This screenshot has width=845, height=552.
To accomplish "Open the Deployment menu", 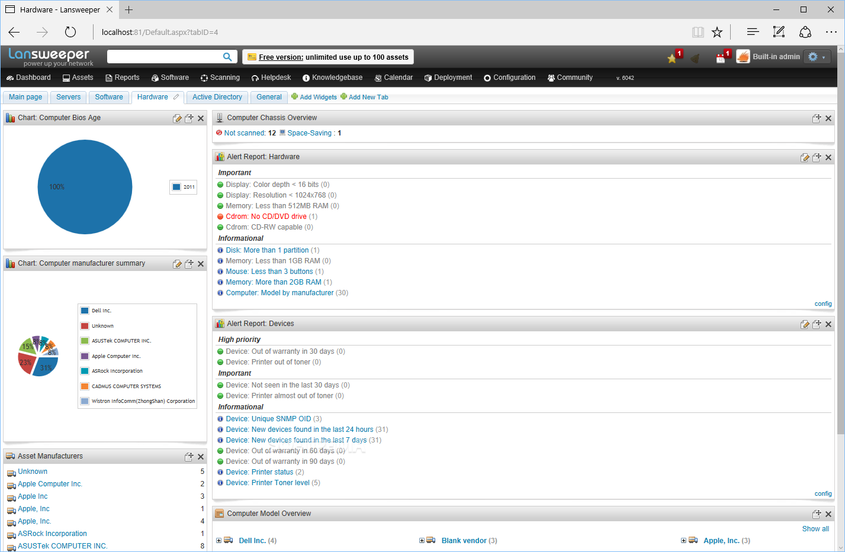I will tap(448, 78).
